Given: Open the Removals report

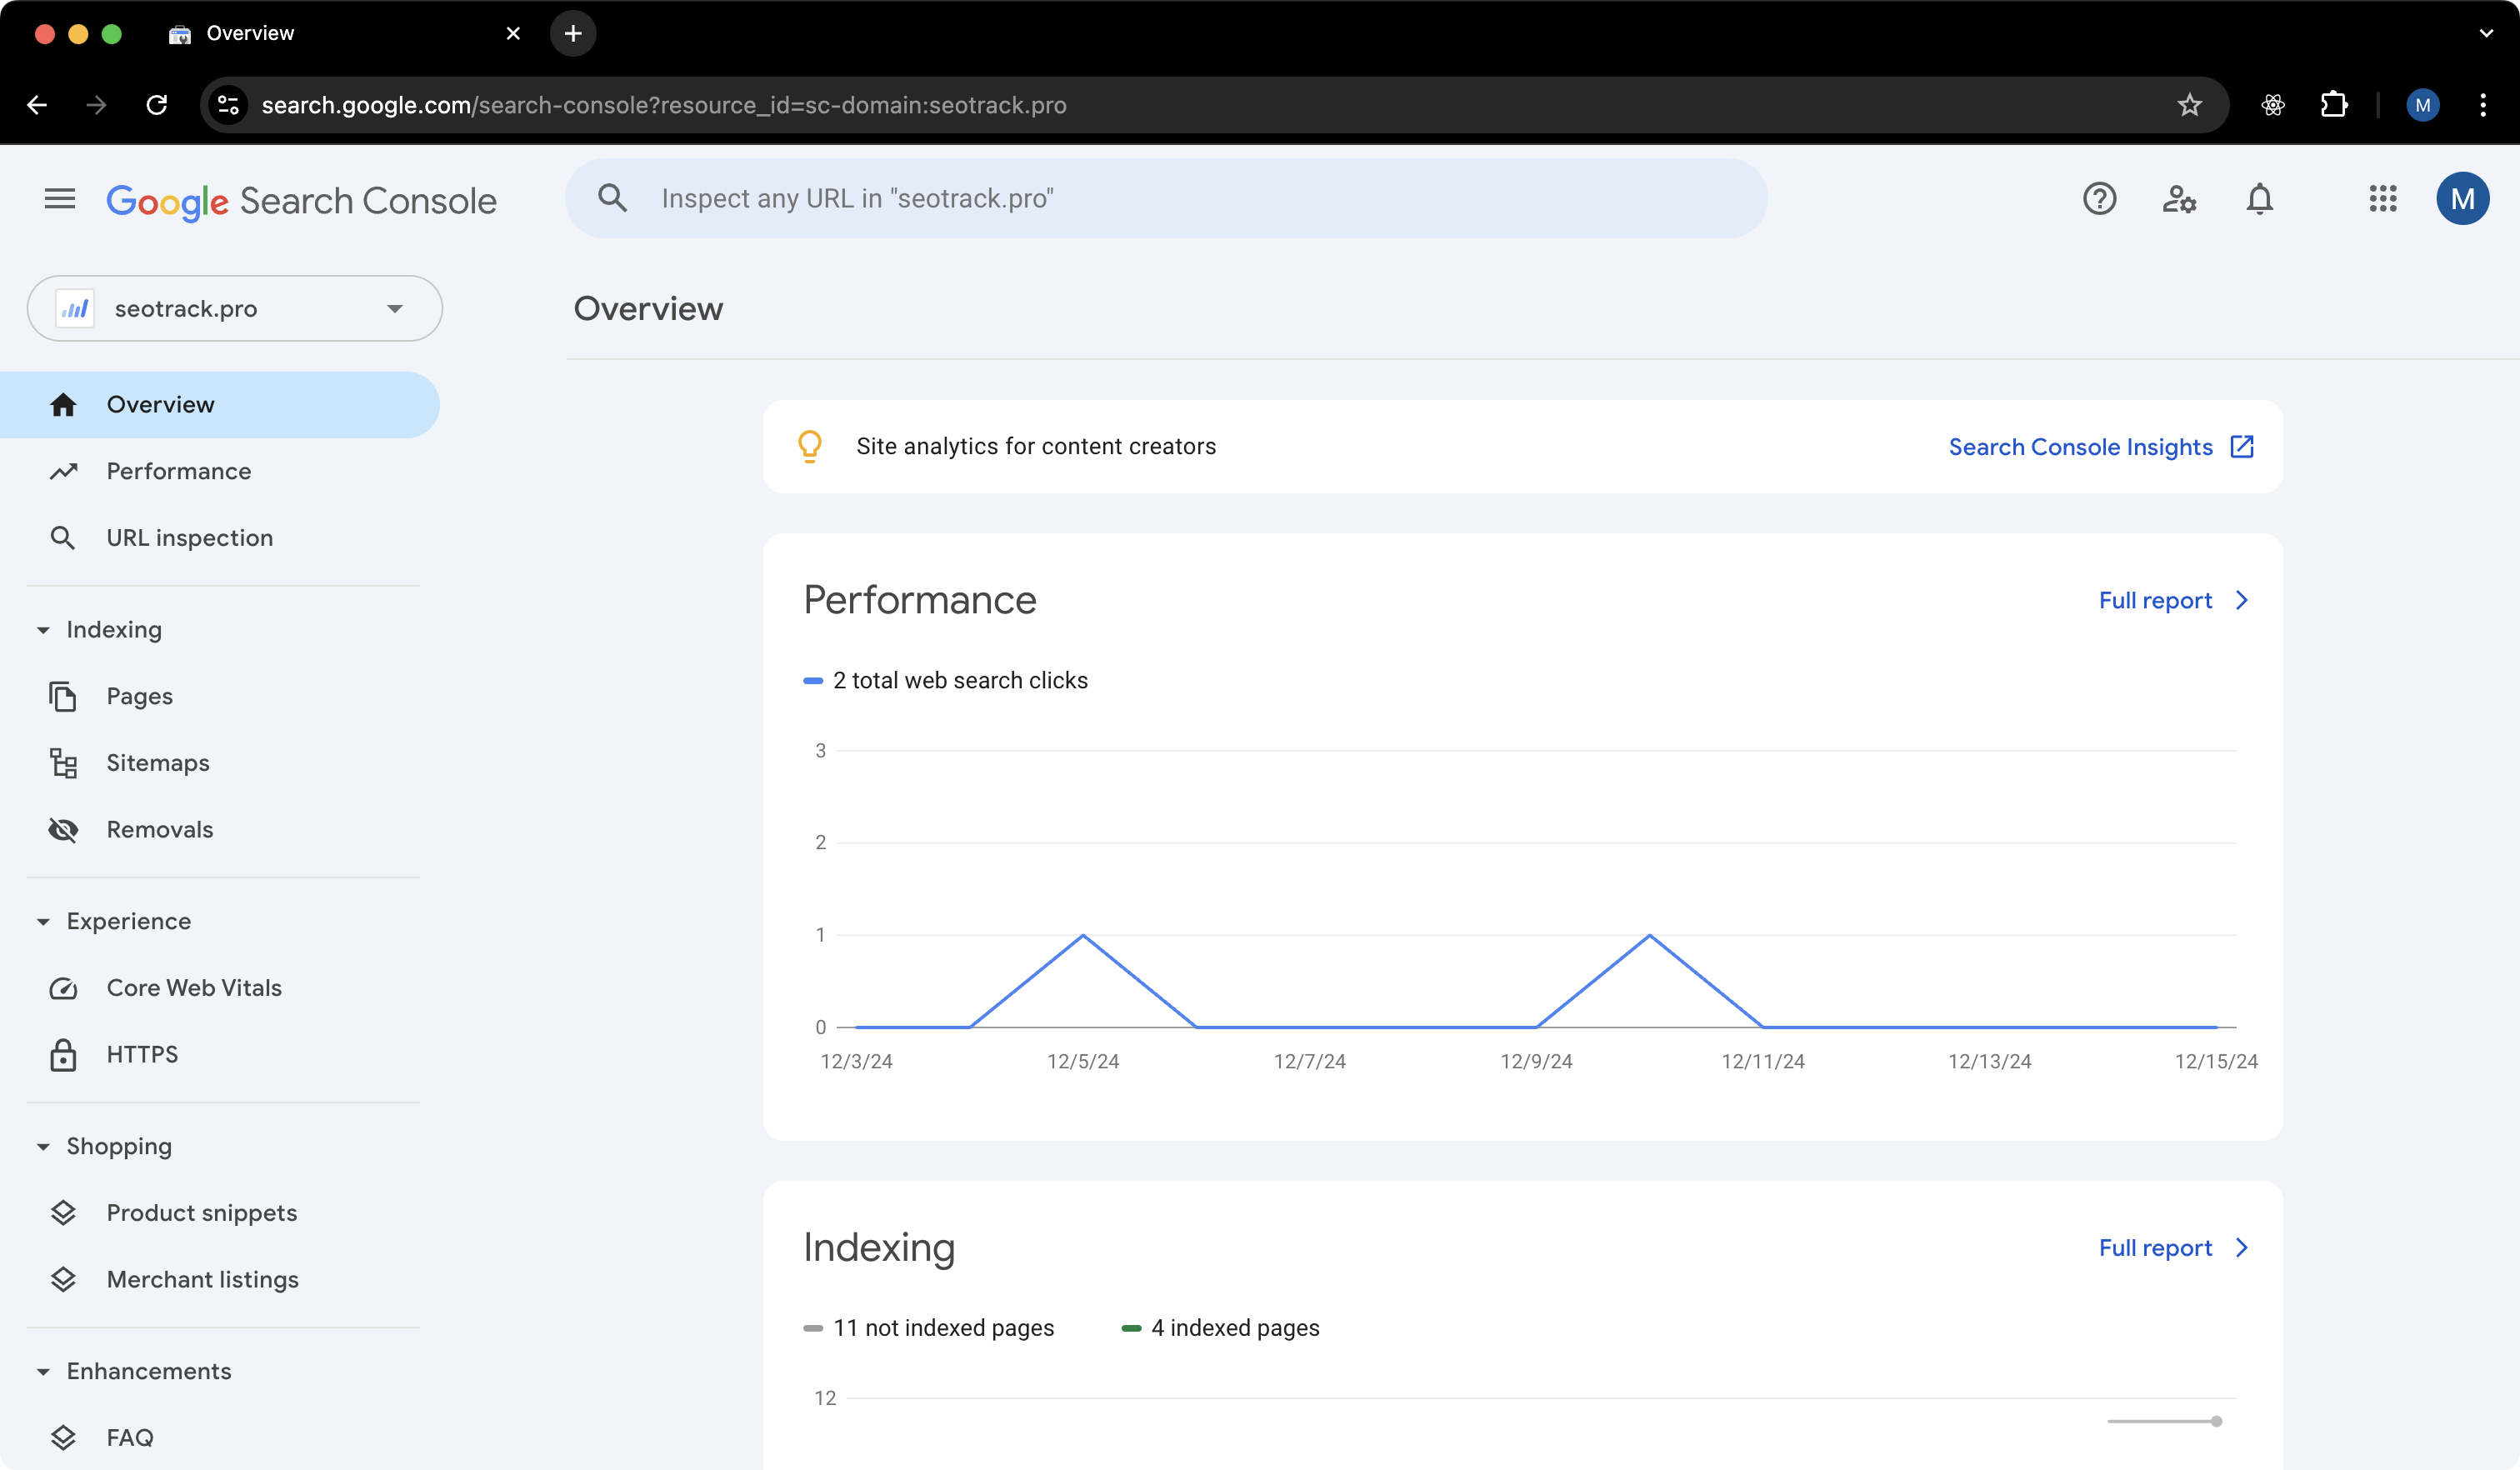Looking at the screenshot, I should [159, 829].
